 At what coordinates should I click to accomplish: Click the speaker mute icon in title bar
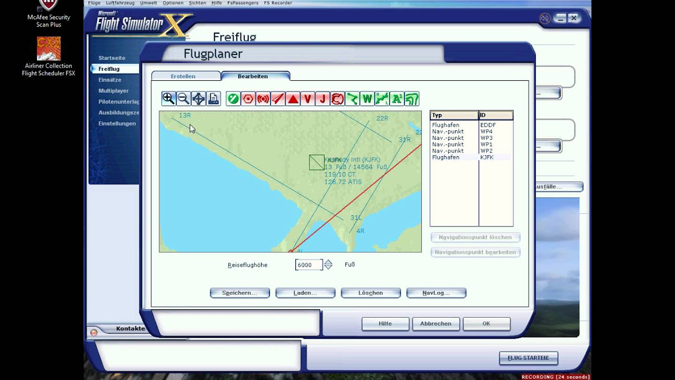(545, 18)
